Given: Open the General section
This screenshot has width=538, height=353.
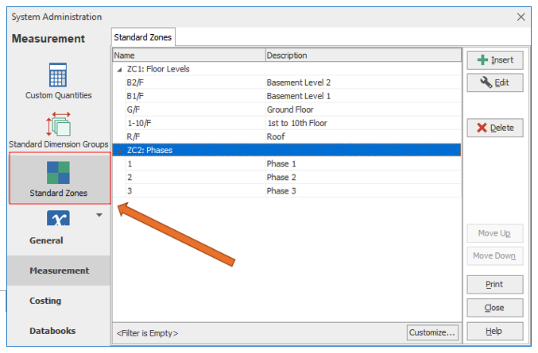Looking at the screenshot, I should point(46,240).
